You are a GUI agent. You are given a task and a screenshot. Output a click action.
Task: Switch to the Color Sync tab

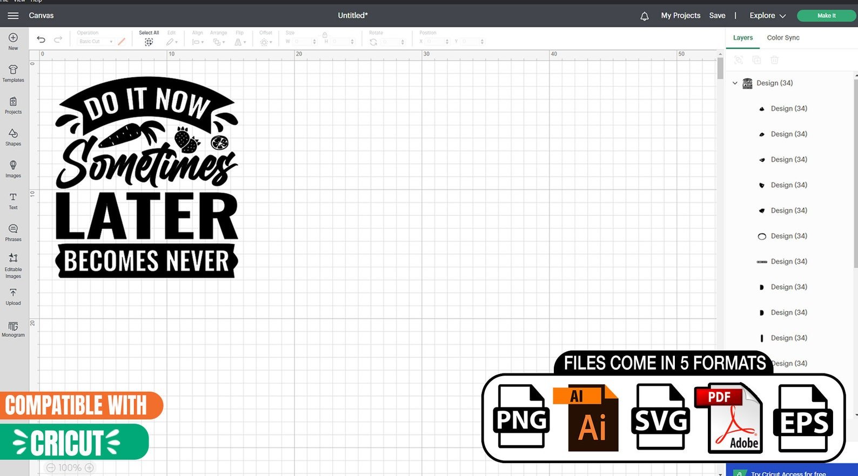click(x=783, y=38)
